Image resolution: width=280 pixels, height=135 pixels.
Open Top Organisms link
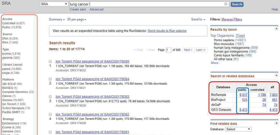click(x=222, y=36)
